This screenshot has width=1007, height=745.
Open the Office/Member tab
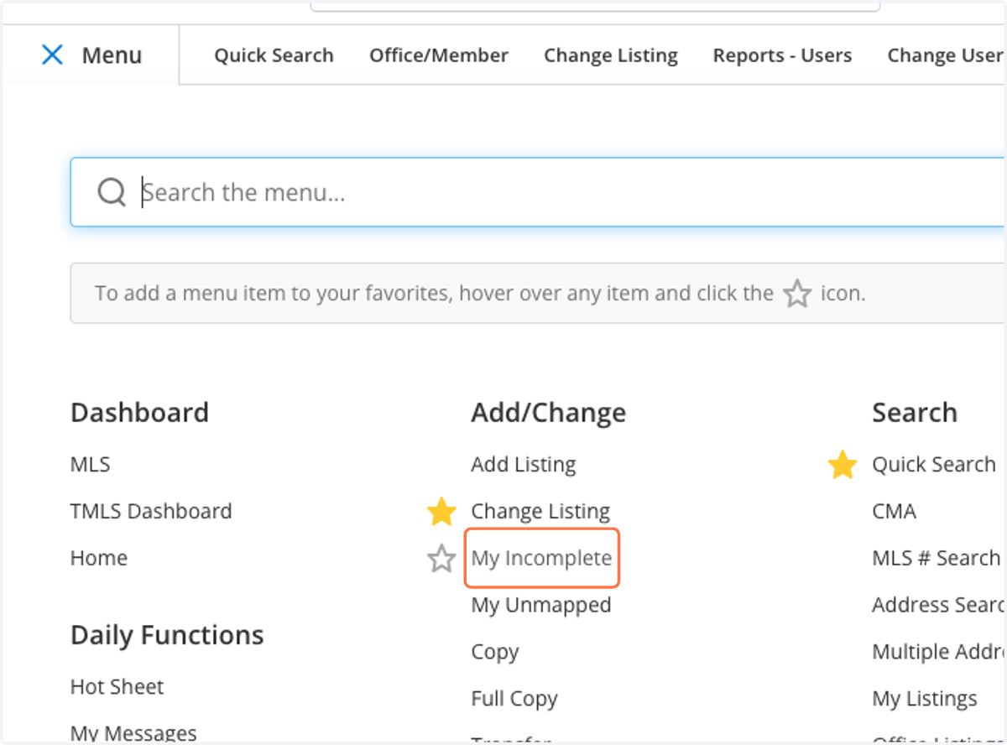(439, 55)
